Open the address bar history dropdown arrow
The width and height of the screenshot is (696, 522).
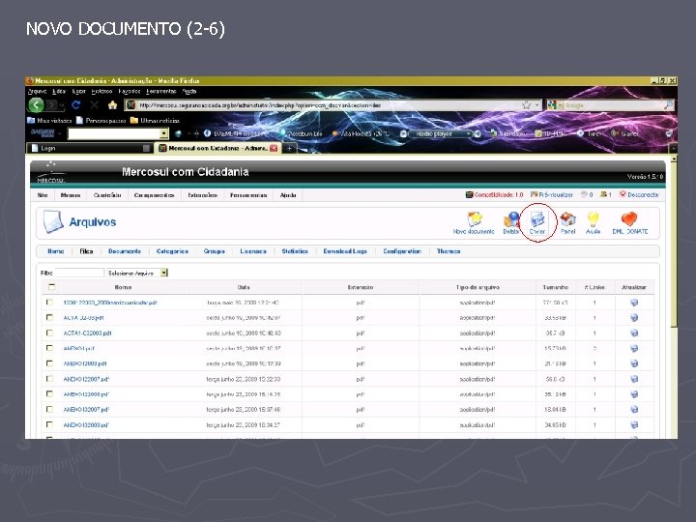537,105
